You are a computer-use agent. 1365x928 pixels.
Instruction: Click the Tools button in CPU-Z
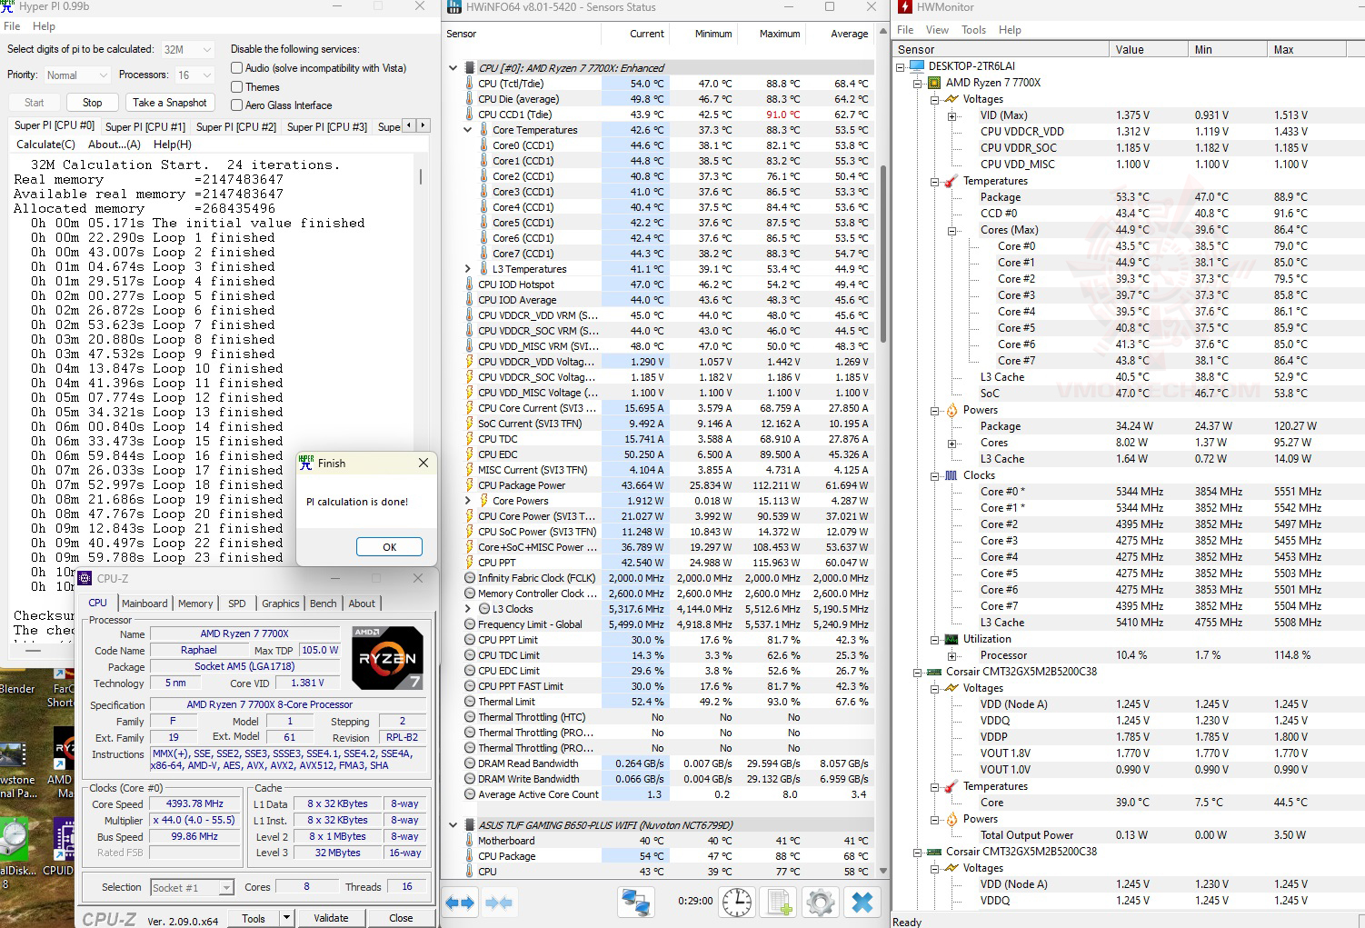click(x=254, y=918)
